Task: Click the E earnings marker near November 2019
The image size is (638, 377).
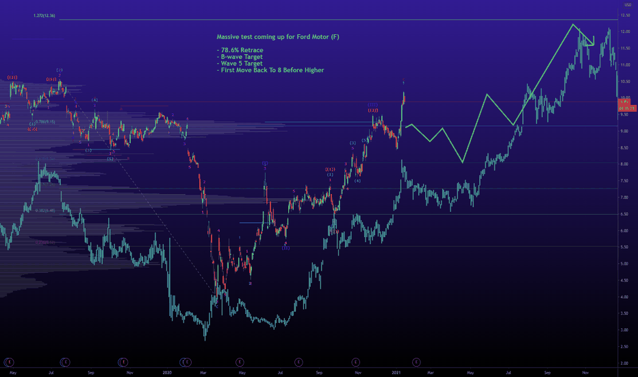Action: [x=123, y=361]
